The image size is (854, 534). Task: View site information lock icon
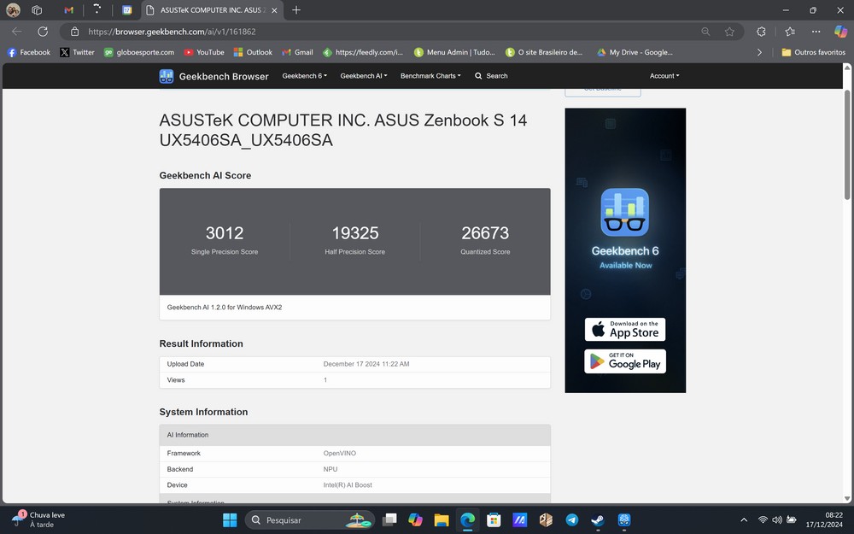tap(75, 32)
